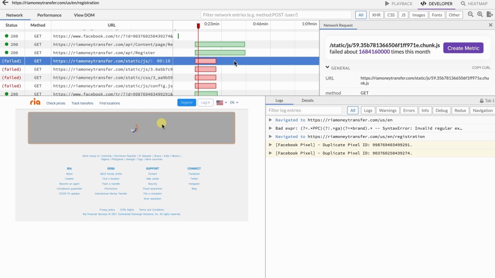
Task: Expand the Duplicate Pixel ID 998769403499291 entry
Action: 270,145
